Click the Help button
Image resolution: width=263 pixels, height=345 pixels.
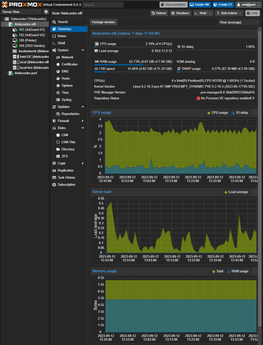[252, 13]
